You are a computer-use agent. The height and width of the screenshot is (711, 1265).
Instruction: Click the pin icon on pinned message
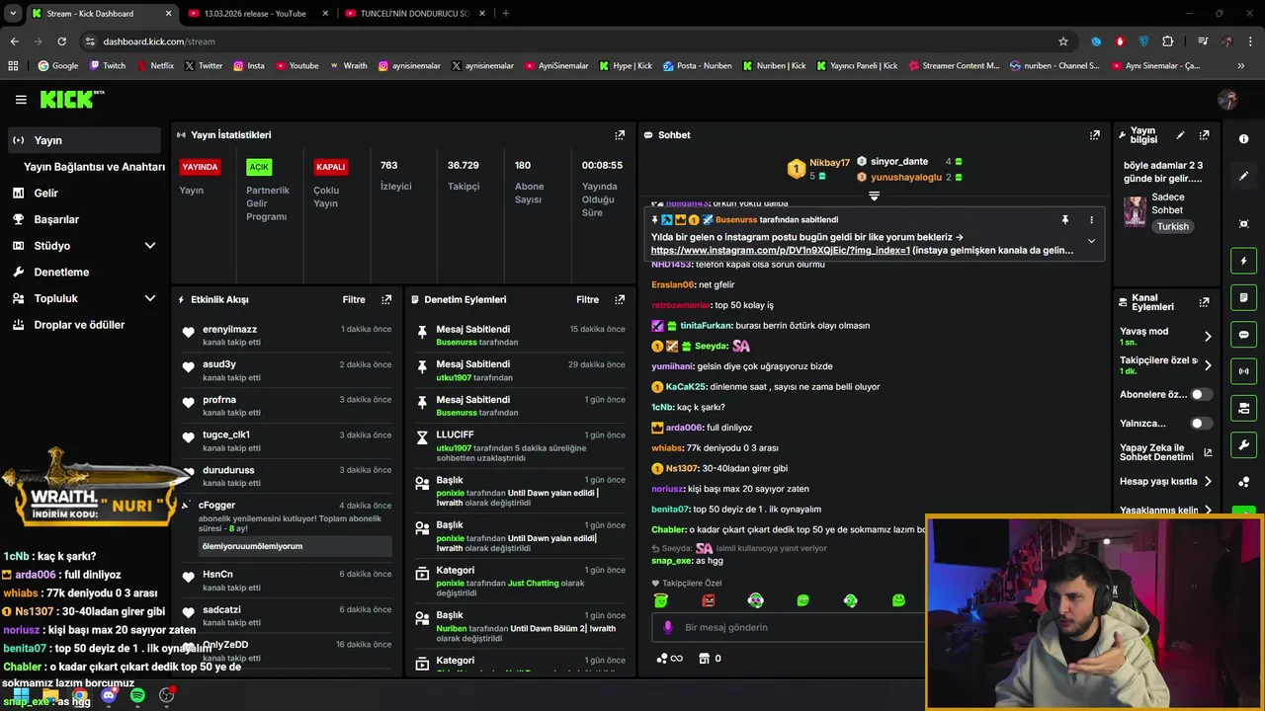1065,219
